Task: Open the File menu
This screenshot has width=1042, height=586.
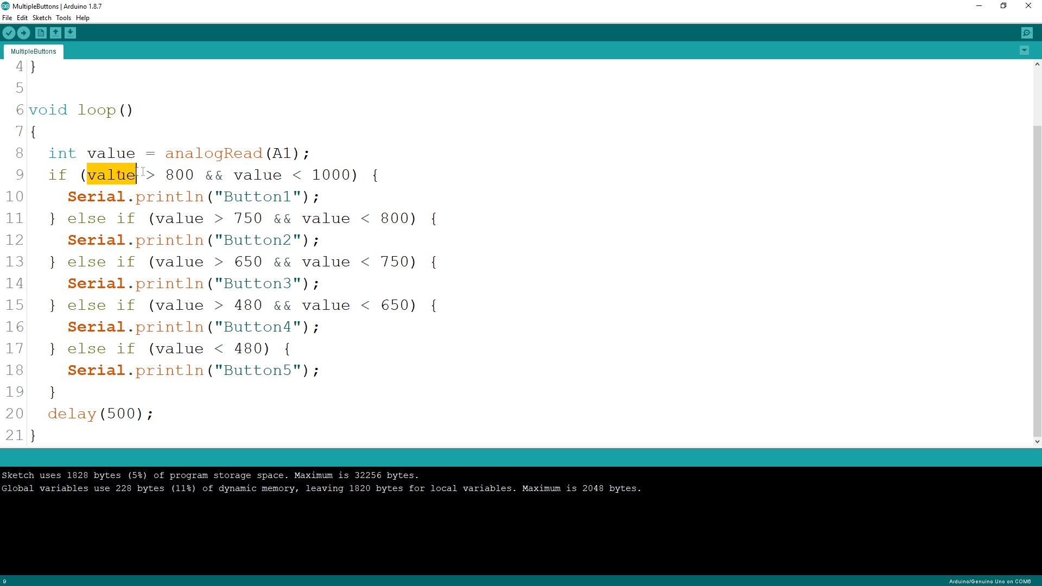Action: pyautogui.click(x=7, y=18)
